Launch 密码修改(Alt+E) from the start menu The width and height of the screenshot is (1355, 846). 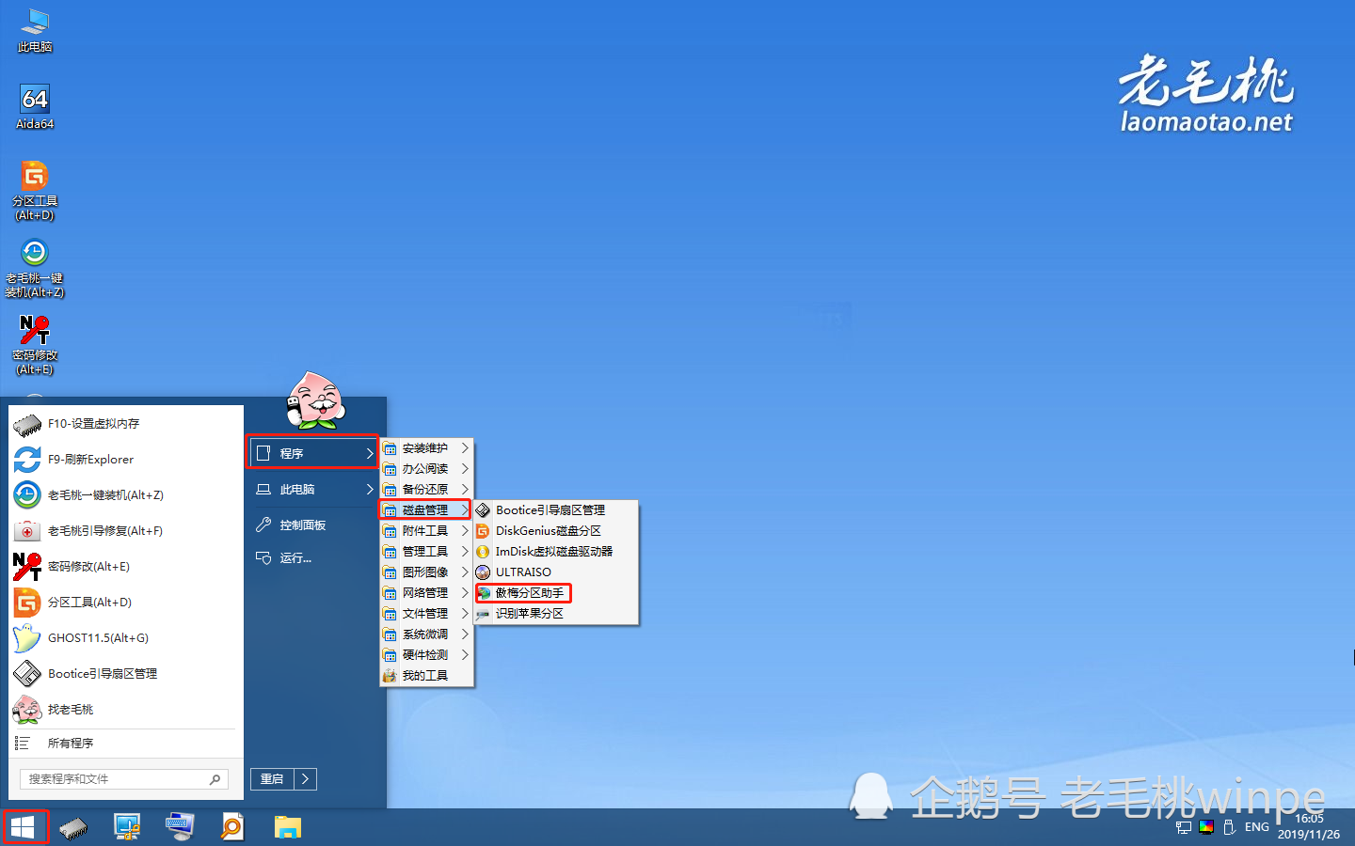pyautogui.click(x=126, y=567)
